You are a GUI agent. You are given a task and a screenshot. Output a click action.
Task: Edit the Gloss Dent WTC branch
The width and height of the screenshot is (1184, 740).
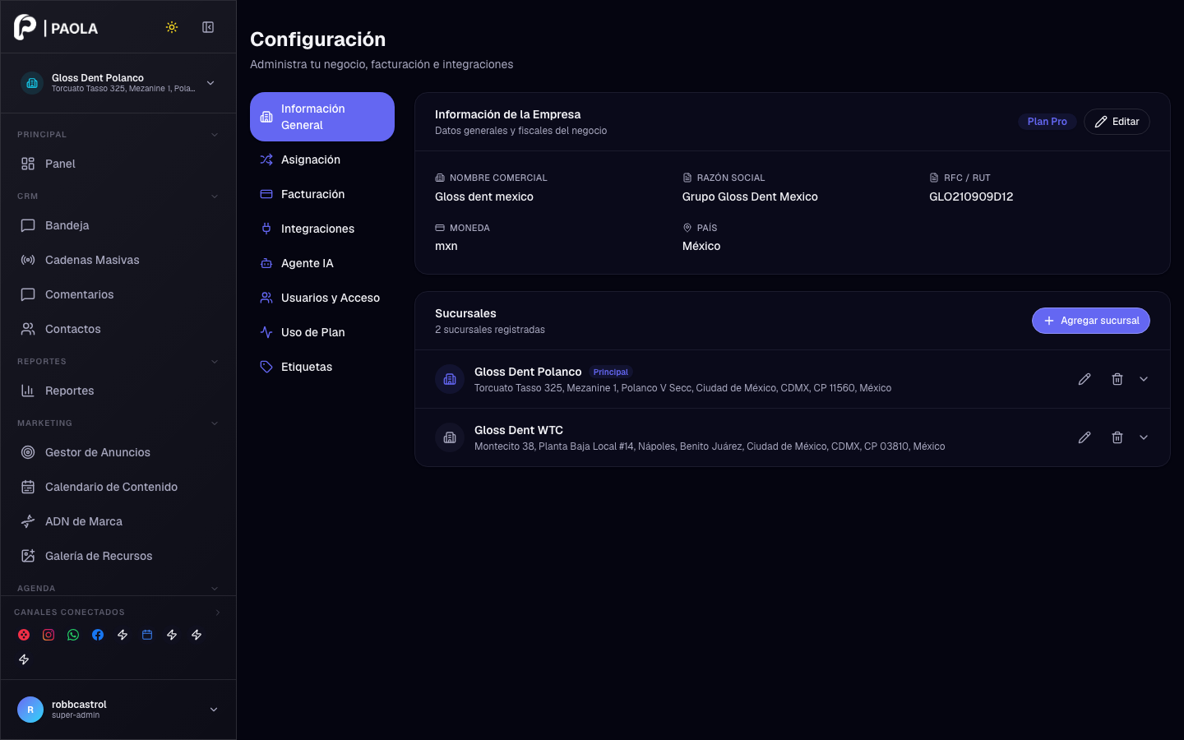point(1085,437)
